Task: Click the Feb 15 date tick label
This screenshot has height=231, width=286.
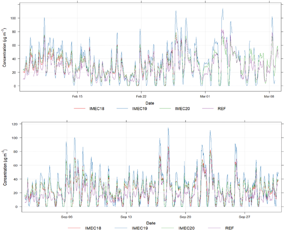Action: coord(77,96)
